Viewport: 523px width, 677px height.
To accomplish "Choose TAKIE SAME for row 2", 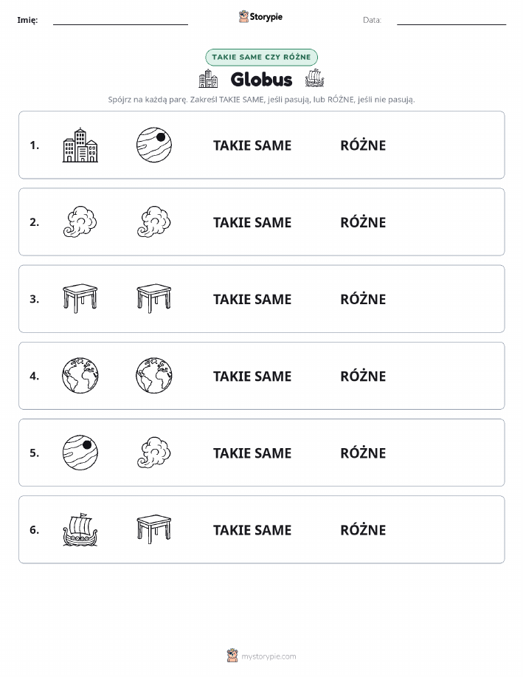I will tap(252, 222).
